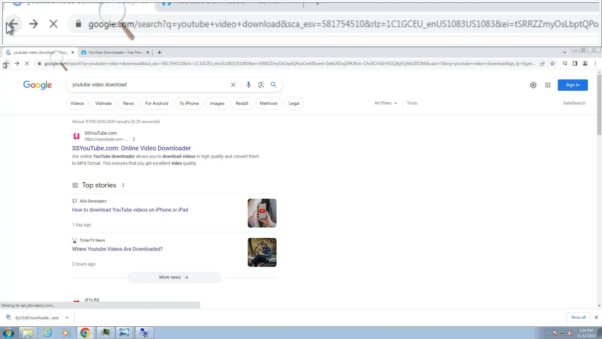Click the magnifier search submit icon
The image size is (602, 339).
click(x=273, y=85)
